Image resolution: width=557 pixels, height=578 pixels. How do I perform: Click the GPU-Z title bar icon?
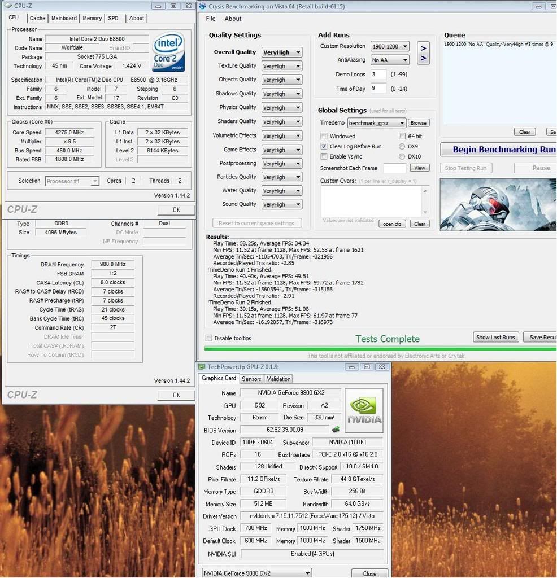click(x=202, y=367)
